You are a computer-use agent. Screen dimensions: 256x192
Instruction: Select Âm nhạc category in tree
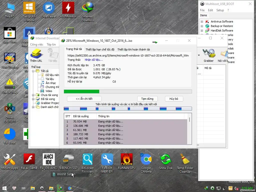pyautogui.click(x=48, y=83)
